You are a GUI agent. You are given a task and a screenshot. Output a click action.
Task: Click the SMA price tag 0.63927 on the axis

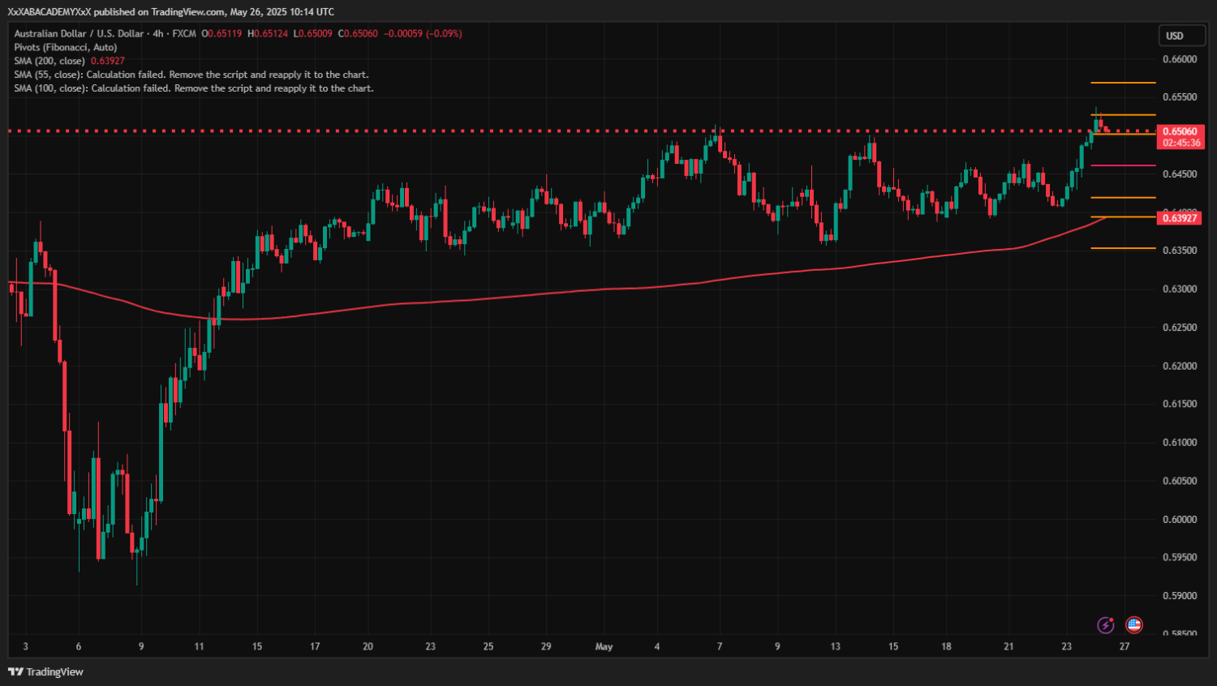coord(1180,217)
